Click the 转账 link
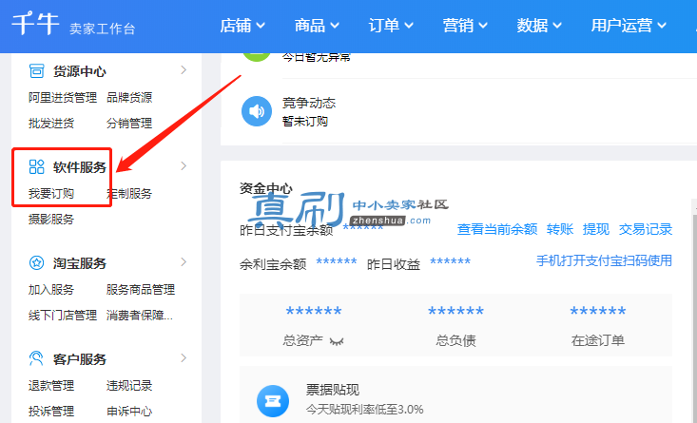The image size is (697, 423). pos(560,229)
